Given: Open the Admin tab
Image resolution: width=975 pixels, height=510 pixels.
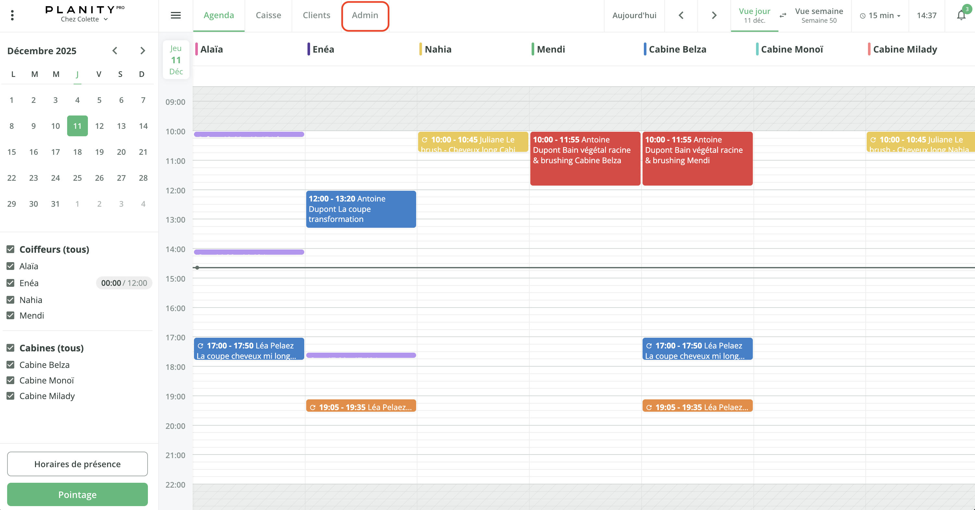Looking at the screenshot, I should [365, 15].
